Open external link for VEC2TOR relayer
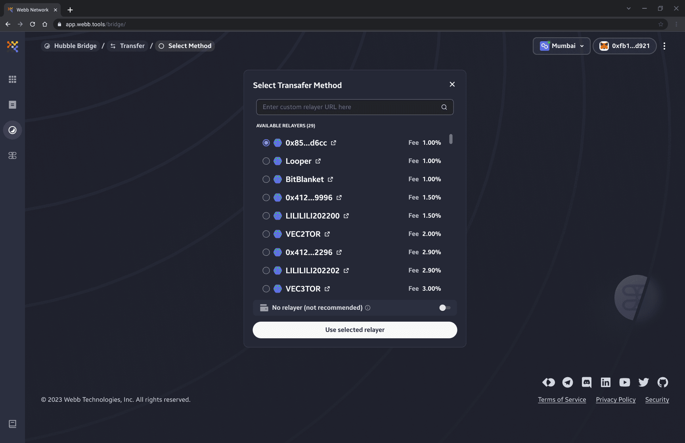Screen dimensions: 685x443 (x=327, y=234)
